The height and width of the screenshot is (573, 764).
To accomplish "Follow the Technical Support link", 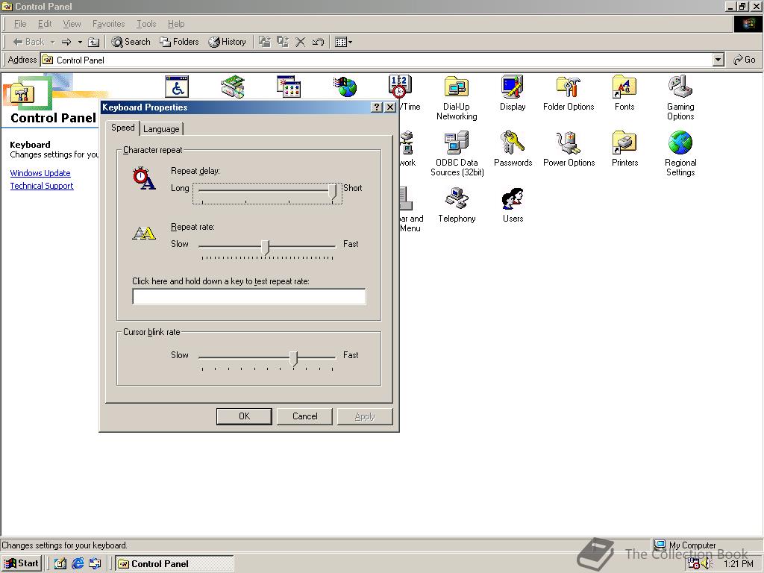I will click(42, 186).
